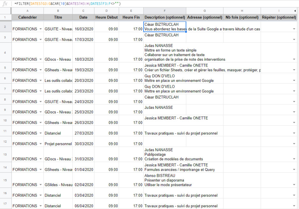Open FORMATIONS dropdown in row 9

(x=41, y=112)
